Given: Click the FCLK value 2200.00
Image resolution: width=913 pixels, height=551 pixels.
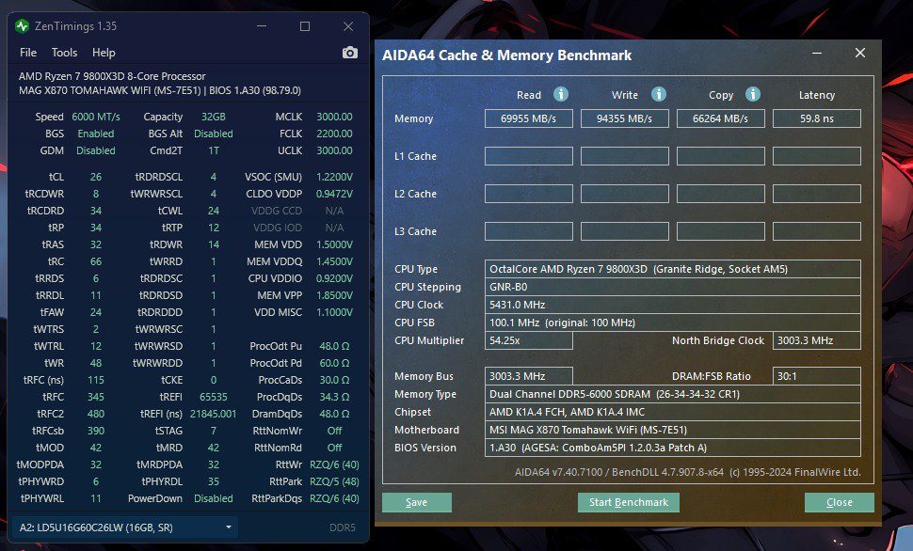Looking at the screenshot, I should [x=334, y=134].
